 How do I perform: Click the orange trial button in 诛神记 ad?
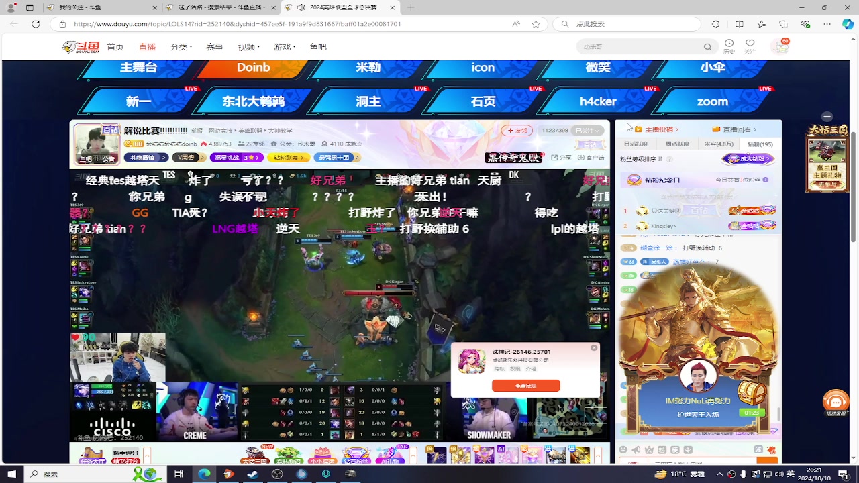[x=525, y=386]
